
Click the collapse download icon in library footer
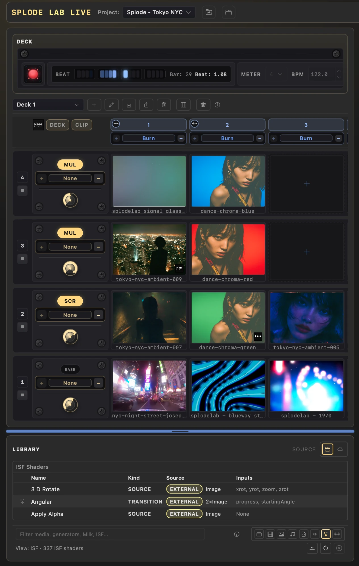point(312,548)
